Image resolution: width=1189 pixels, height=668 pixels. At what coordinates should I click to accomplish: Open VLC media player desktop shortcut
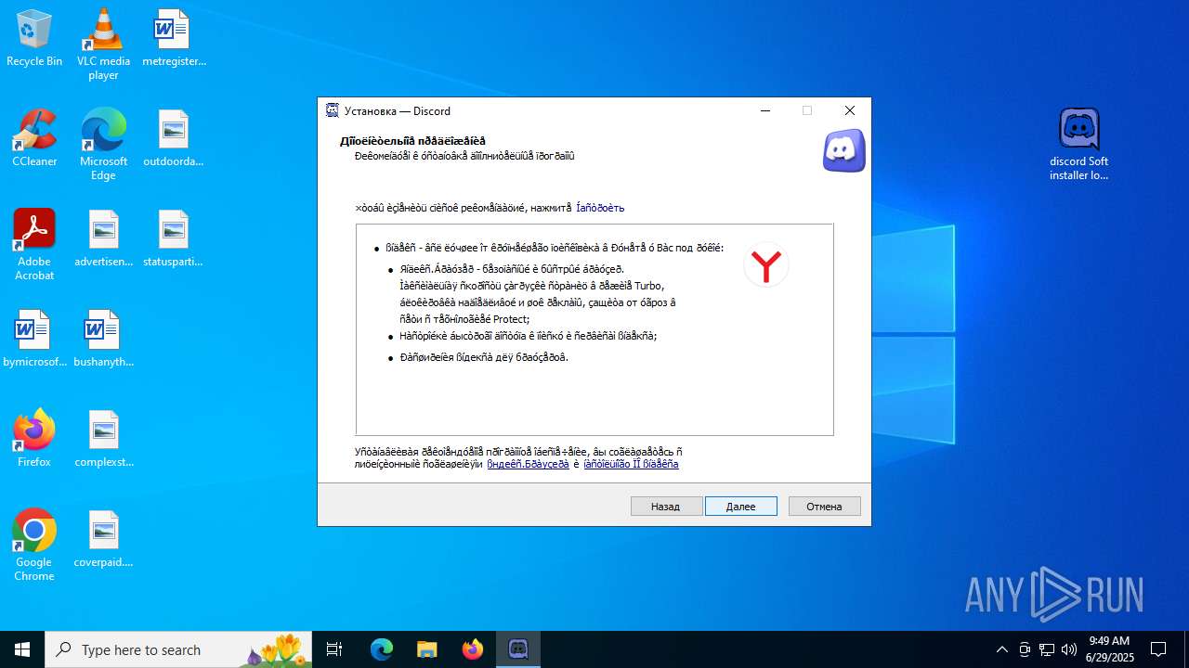[103, 44]
